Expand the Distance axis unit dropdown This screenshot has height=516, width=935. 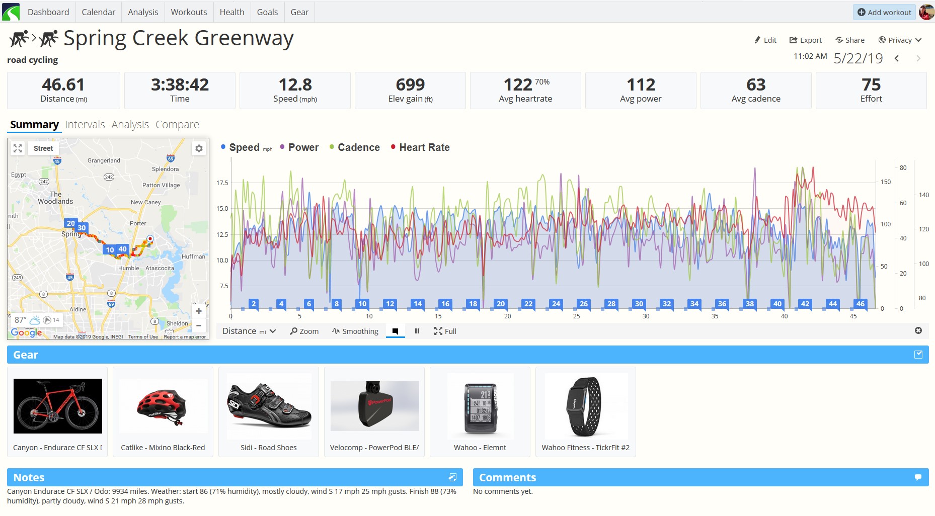coord(249,331)
